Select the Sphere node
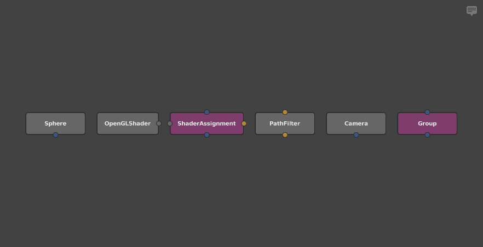The width and height of the screenshot is (483, 247). (x=55, y=123)
